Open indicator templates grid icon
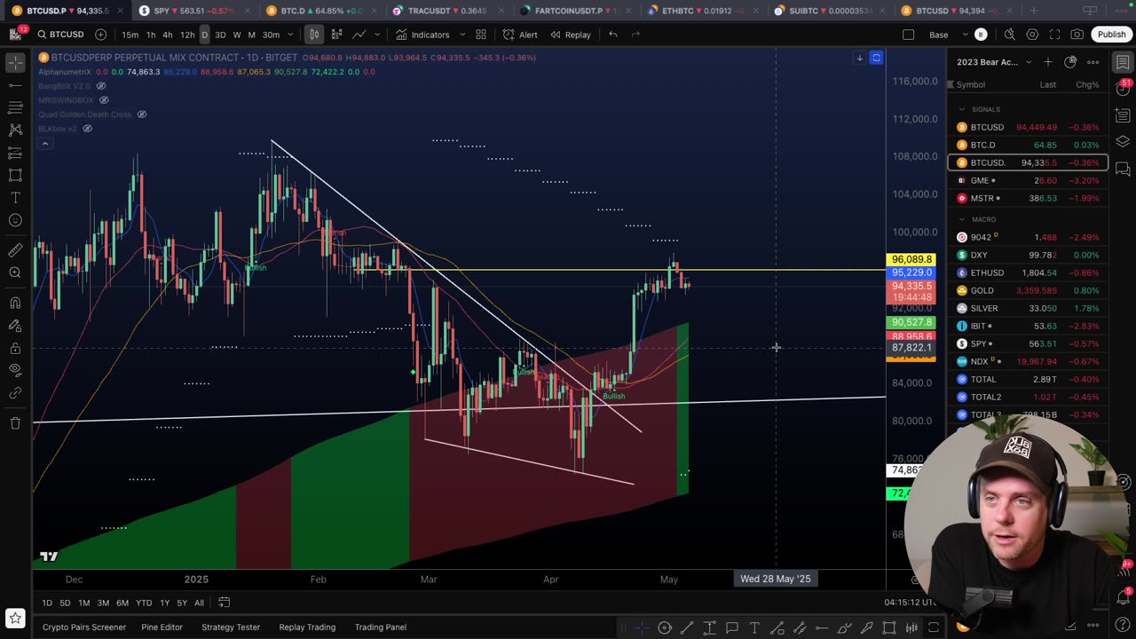Viewport: 1136px width, 639px height. (x=481, y=35)
